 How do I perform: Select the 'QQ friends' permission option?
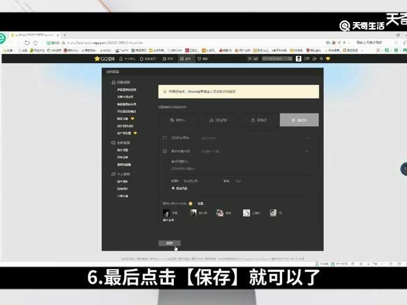pyautogui.click(x=218, y=120)
